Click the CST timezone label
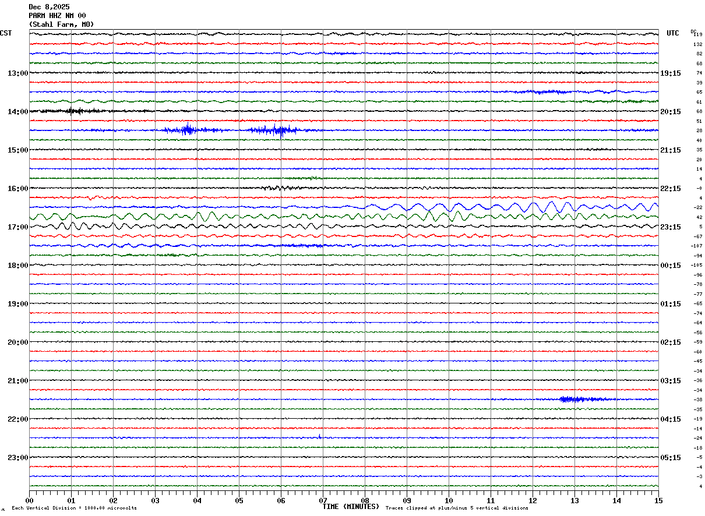This screenshot has height=516, width=705. point(6,33)
